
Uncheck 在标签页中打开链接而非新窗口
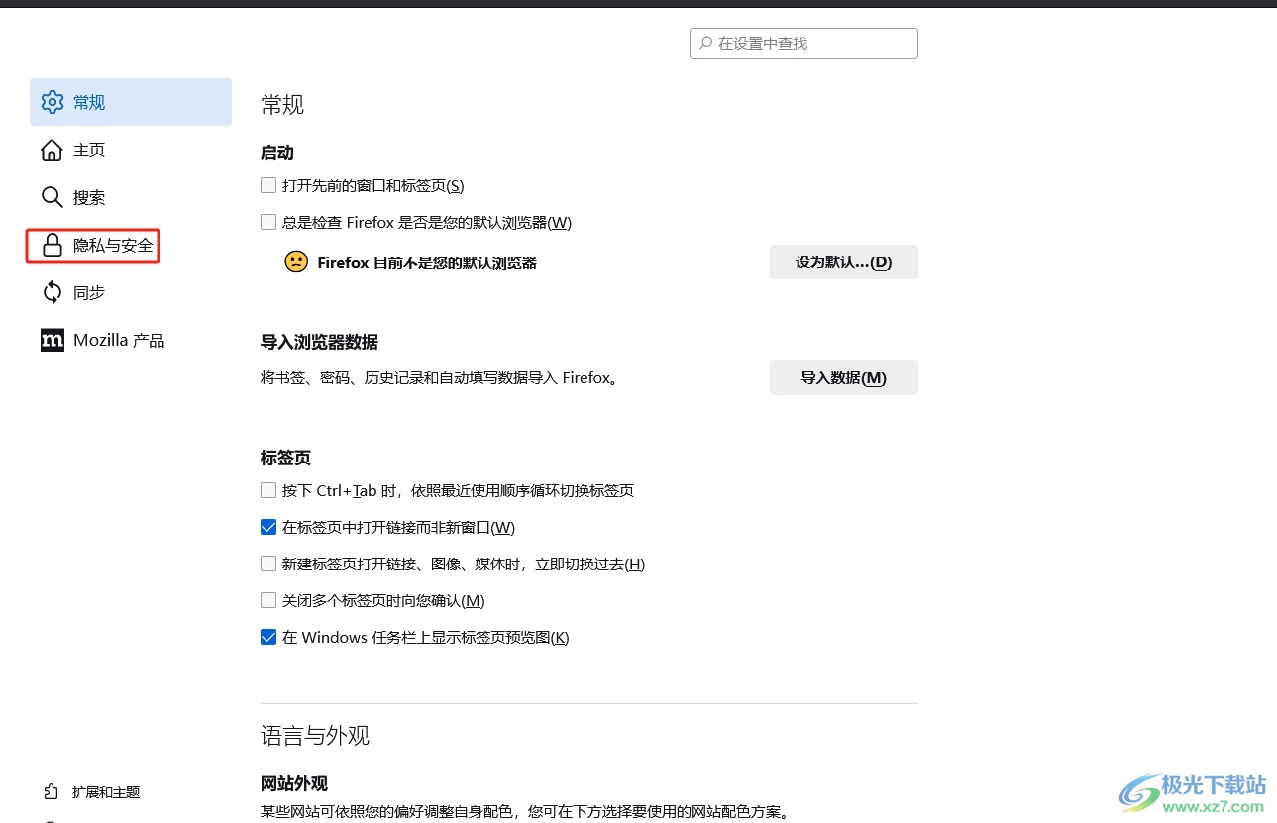pyautogui.click(x=268, y=527)
